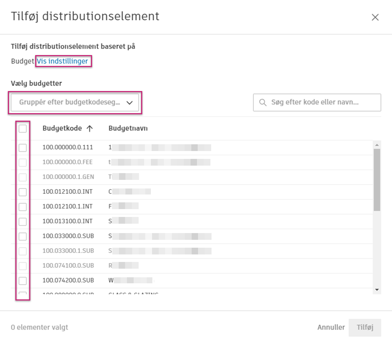Click the Budgetnavn column header
Viewport: 392px width, 344px height.
pyautogui.click(x=128, y=128)
